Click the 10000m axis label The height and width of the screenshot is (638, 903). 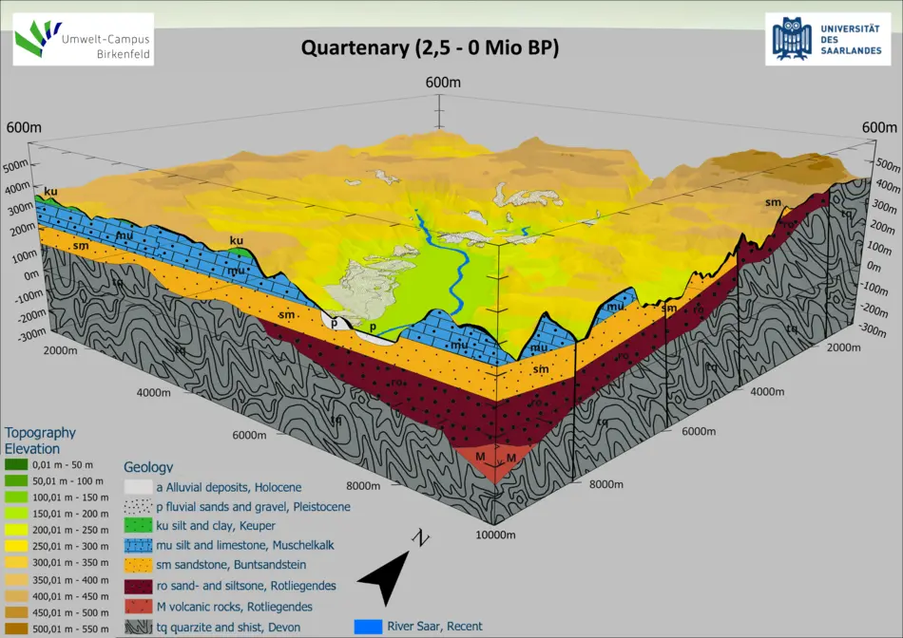point(494,535)
